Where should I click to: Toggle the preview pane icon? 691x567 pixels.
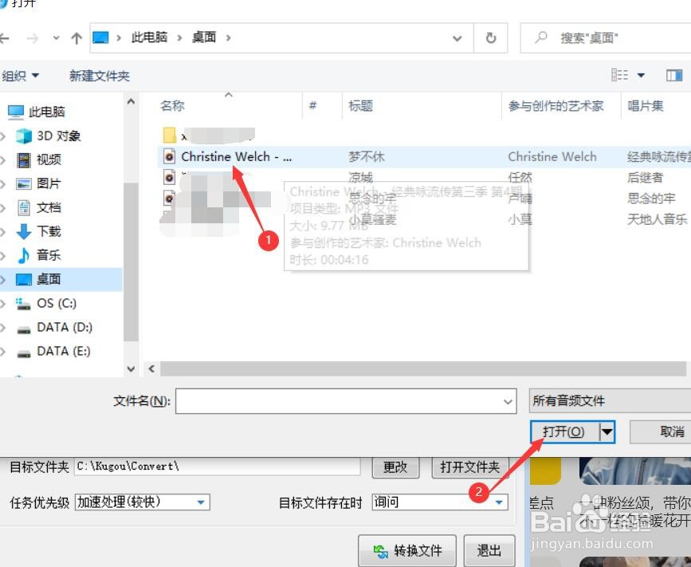point(673,76)
